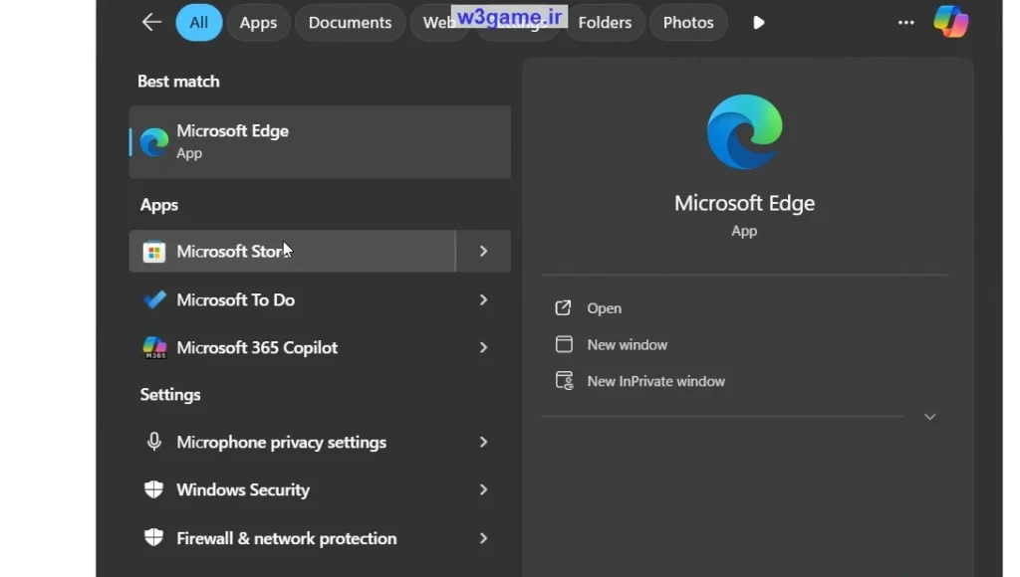Open the Copilot icon at top right
This screenshot has height=577, width=1020.
(951, 22)
